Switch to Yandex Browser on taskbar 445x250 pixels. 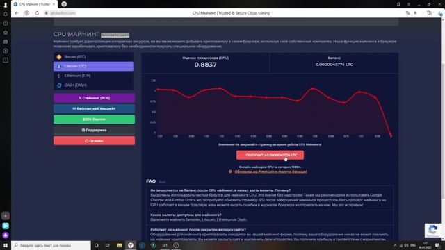pos(131,245)
